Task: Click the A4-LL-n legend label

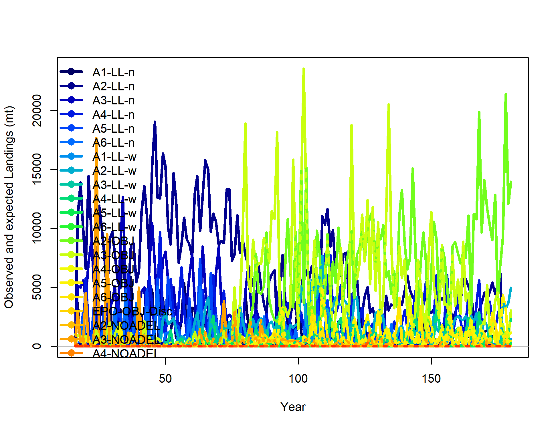Action: [x=113, y=115]
